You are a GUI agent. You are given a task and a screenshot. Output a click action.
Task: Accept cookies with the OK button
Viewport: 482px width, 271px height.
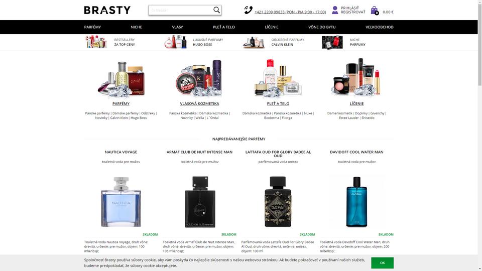pos(382,262)
